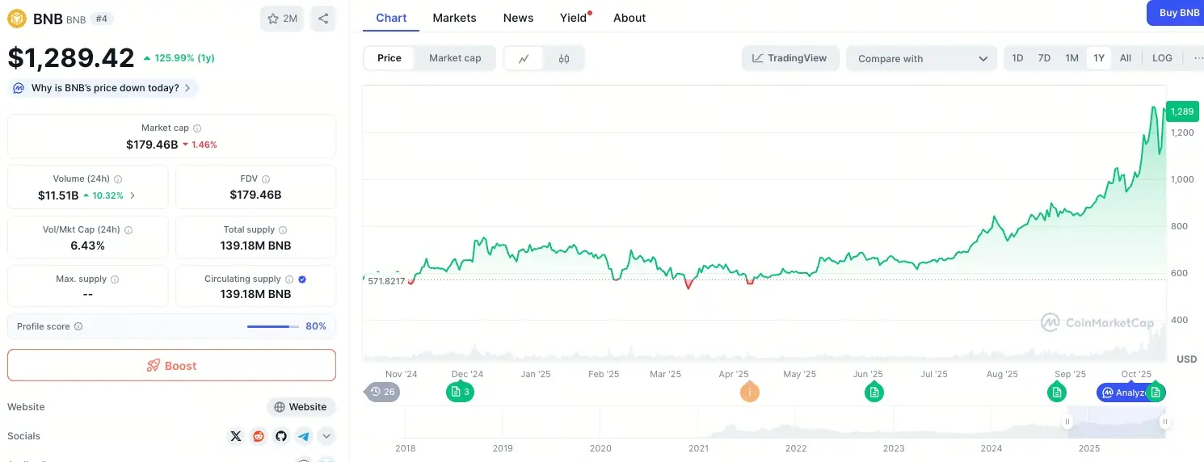The height and width of the screenshot is (462, 1204).
Task: Enable LOG scale on the chart
Action: click(x=1162, y=58)
